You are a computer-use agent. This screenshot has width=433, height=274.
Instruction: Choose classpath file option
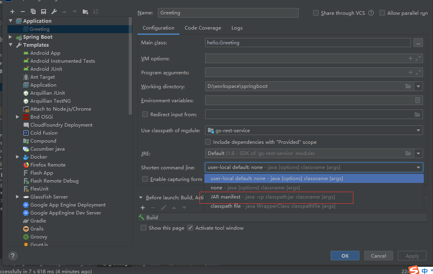pyautogui.click(x=314, y=206)
